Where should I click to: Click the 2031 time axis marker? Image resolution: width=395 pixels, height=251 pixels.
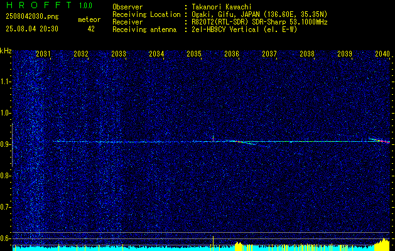point(43,53)
